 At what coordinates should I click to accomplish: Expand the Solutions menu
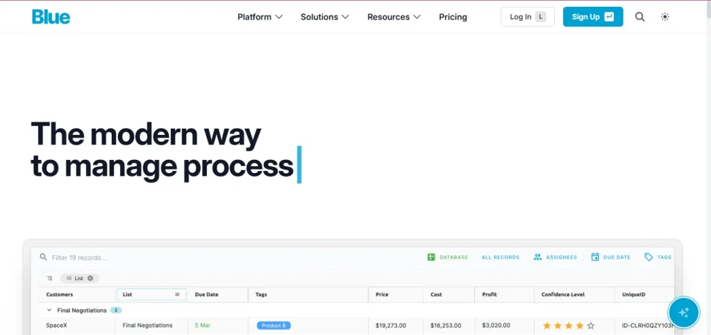[324, 17]
